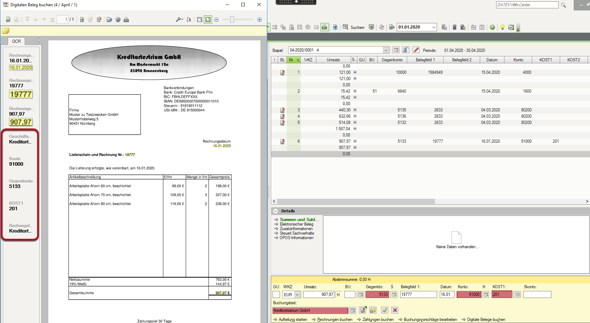Go to the previous document with the green arrow
Viewport: 590px width, 323px height.
8,20
